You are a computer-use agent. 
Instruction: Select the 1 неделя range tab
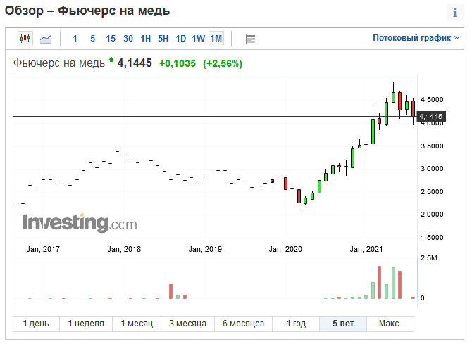point(86,324)
